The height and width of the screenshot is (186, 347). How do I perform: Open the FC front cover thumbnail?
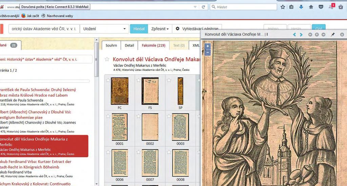pyautogui.click(x=120, y=91)
